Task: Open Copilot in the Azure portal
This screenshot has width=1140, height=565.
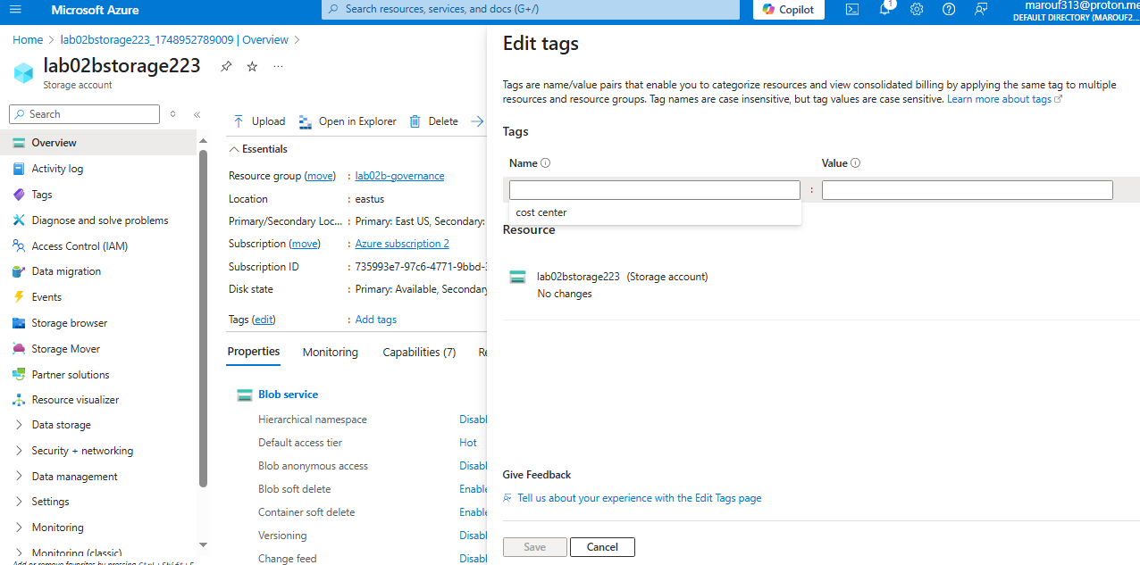Action: click(788, 10)
